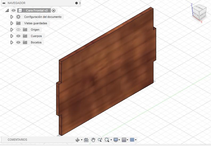
Task: Click the Viewports layout icon
Action: coord(132,140)
